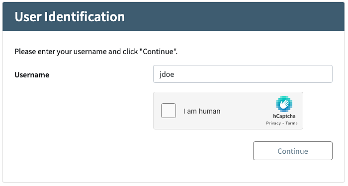The image size is (348, 186).
Task: Click the word "human" beside the checkbox
Action: tap(209, 111)
